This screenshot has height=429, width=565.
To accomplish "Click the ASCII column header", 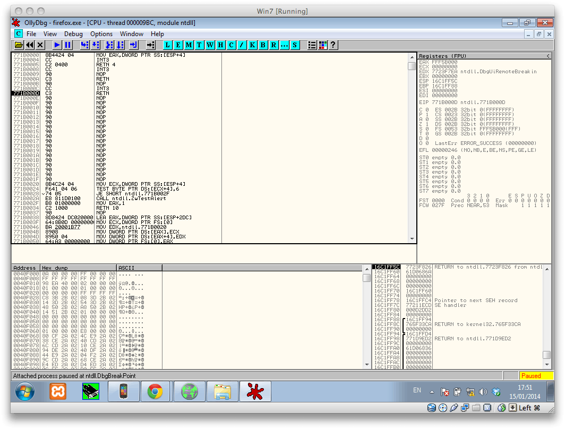I will click(x=140, y=268).
